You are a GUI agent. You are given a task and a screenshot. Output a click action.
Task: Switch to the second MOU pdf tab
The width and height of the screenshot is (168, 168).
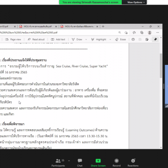click(38, 27)
